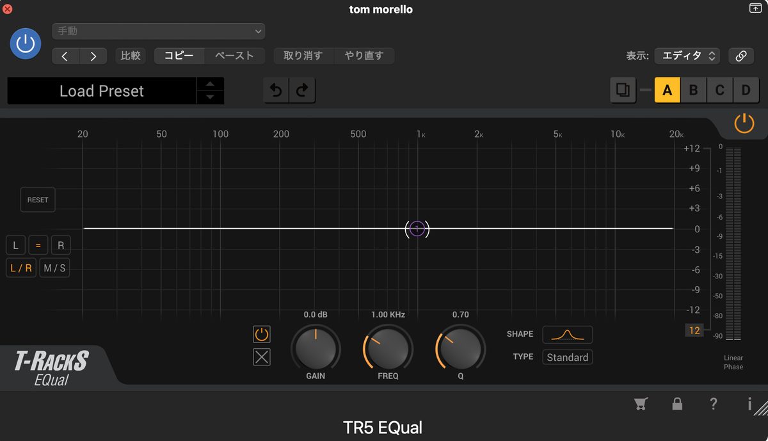Select preset slot B
Image resolution: width=768 pixels, height=441 pixels.
(x=693, y=90)
